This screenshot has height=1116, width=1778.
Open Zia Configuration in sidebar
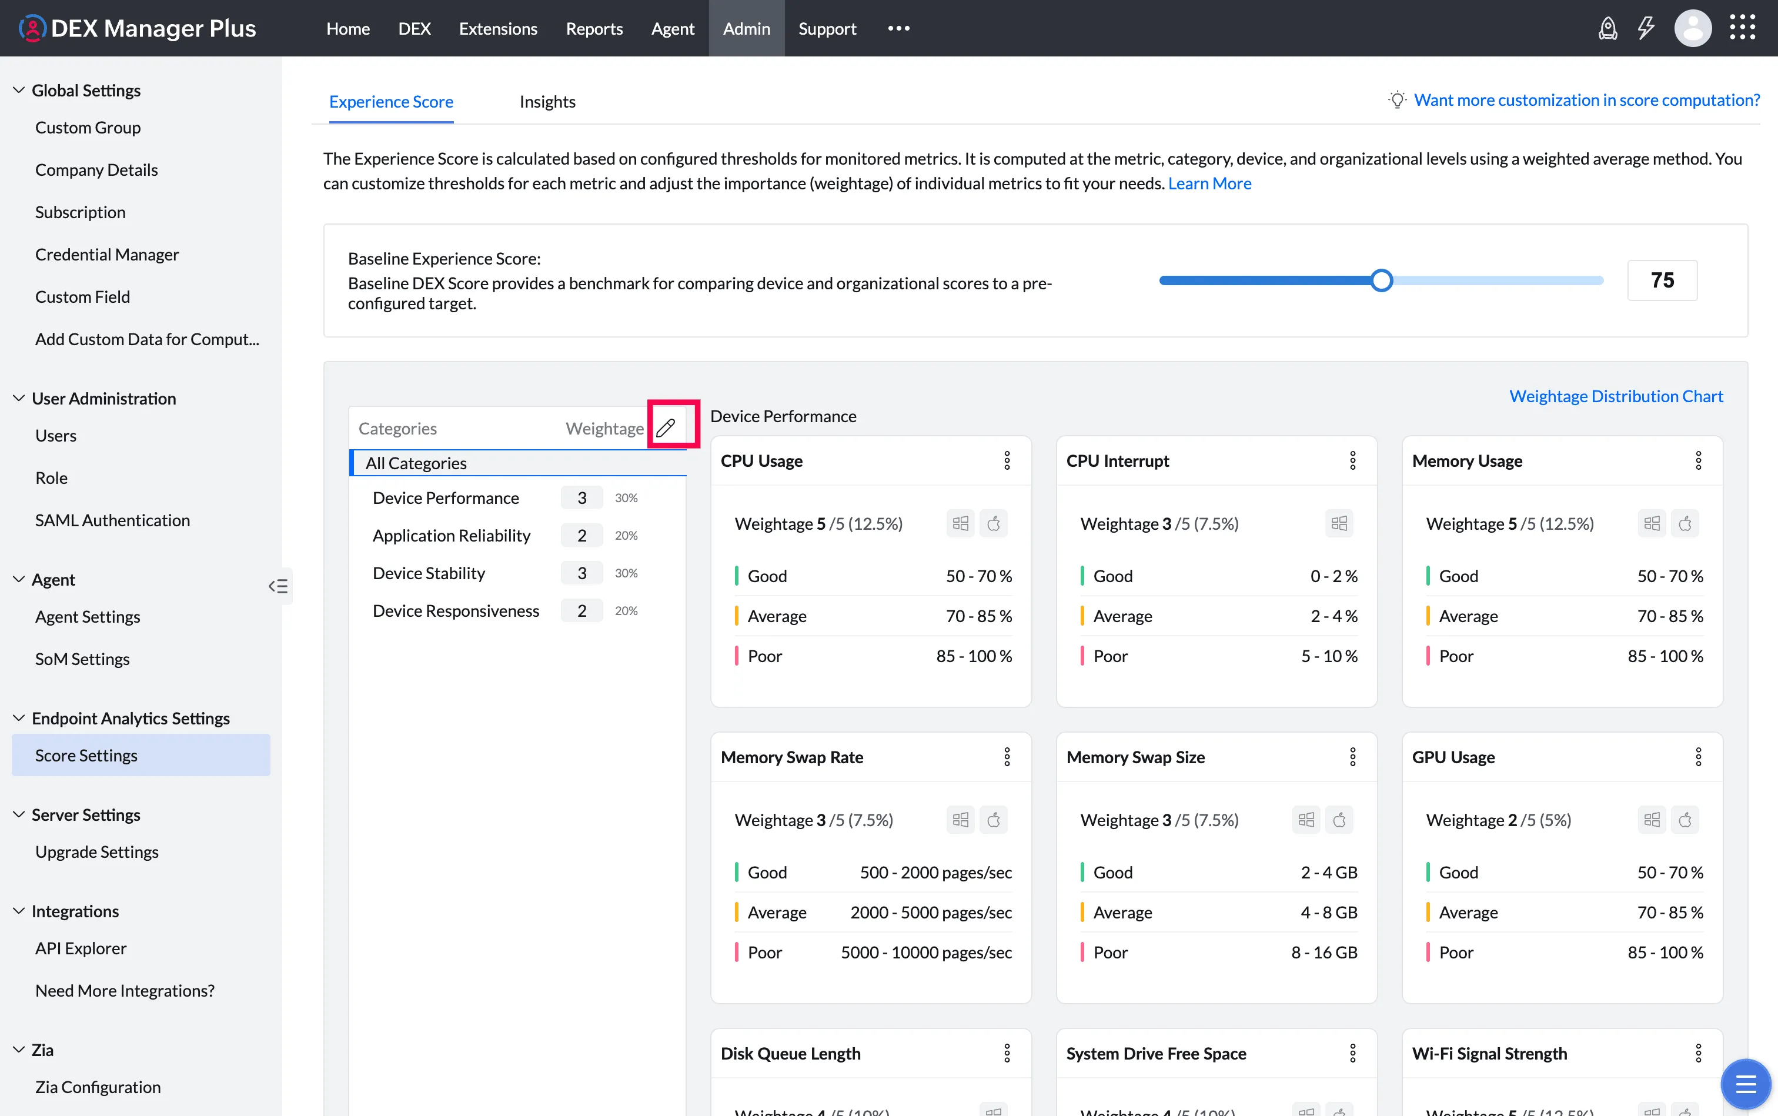coord(98,1087)
